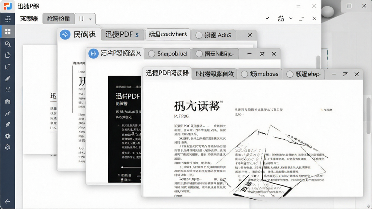The width and height of the screenshot is (372, 209).
Task: Select the pencil edit tool in sidebar
Action: [x=8, y=78]
